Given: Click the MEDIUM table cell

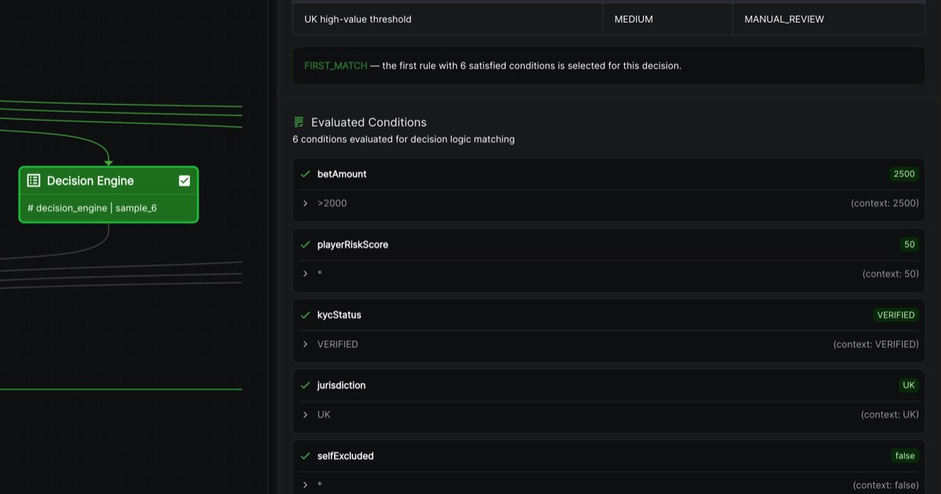Looking at the screenshot, I should [667, 19].
